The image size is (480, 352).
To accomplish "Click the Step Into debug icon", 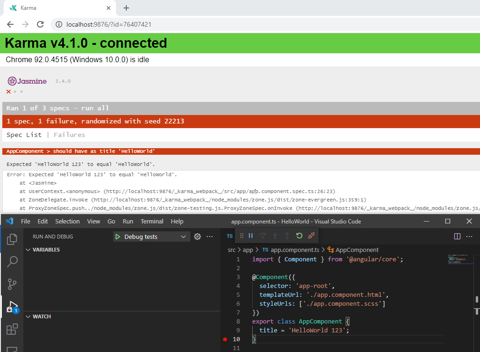I will (275, 236).
